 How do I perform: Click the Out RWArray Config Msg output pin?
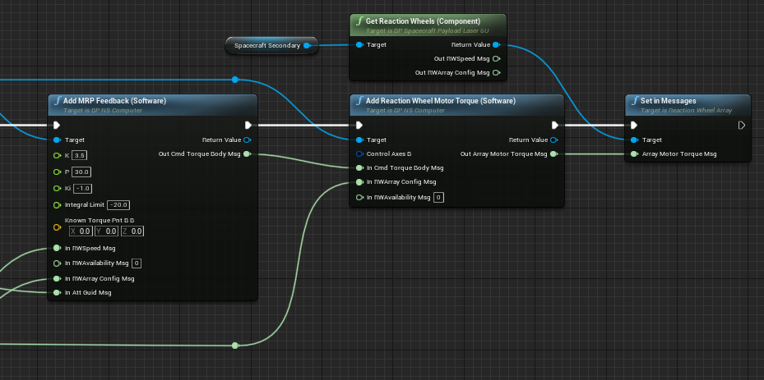point(496,73)
